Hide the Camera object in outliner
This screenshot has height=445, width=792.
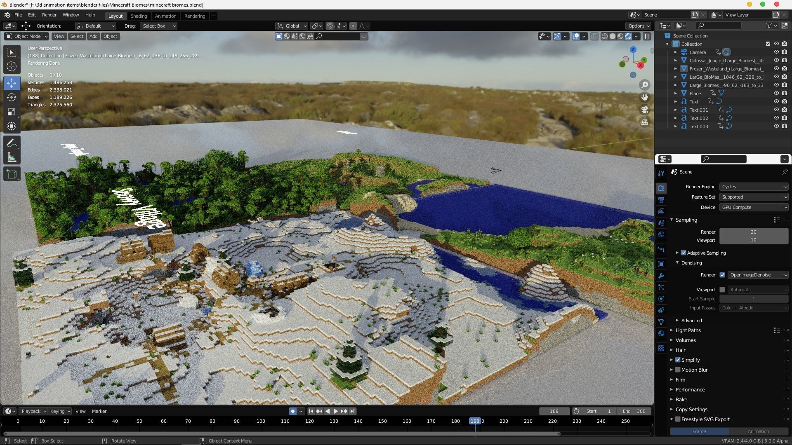click(x=776, y=52)
